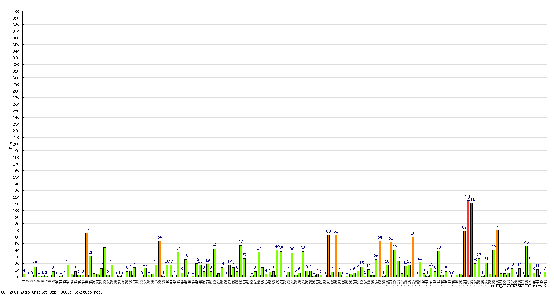Click the Cricket Web copyright text
The image size is (554, 295).
pyautogui.click(x=52, y=292)
